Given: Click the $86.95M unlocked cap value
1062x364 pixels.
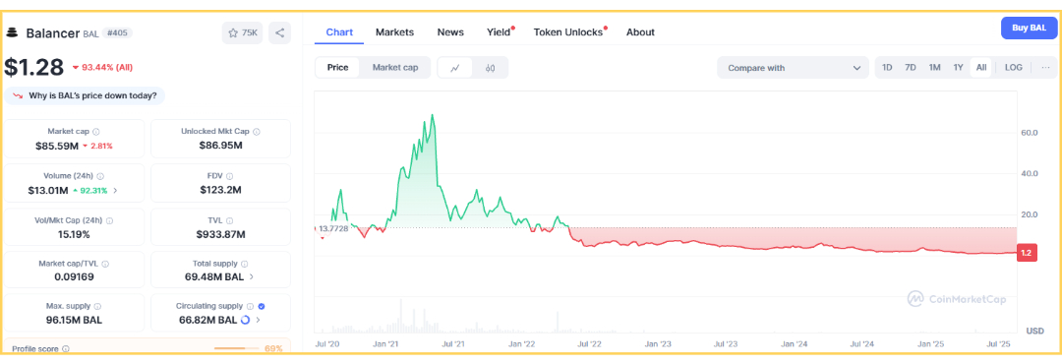Looking at the screenshot, I should (x=221, y=146).
